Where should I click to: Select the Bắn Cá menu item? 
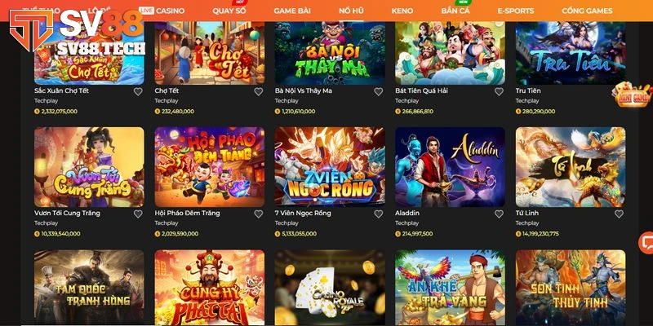tap(455, 11)
